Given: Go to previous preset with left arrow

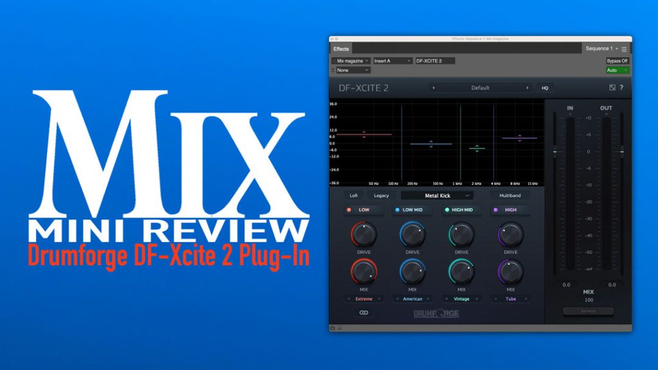Looking at the screenshot, I should [434, 88].
